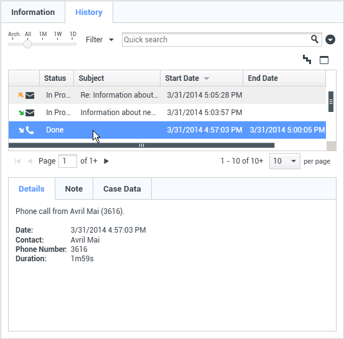The width and height of the screenshot is (344, 339).
Task: Click the outbound email envelope icon in first row
Action: coord(30,95)
